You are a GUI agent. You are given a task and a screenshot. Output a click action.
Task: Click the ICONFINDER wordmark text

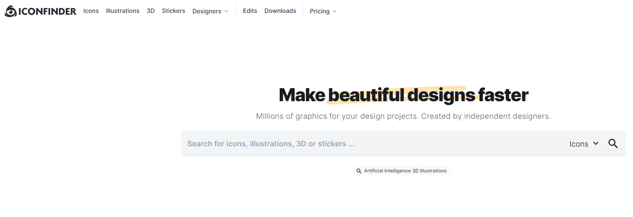tap(47, 12)
